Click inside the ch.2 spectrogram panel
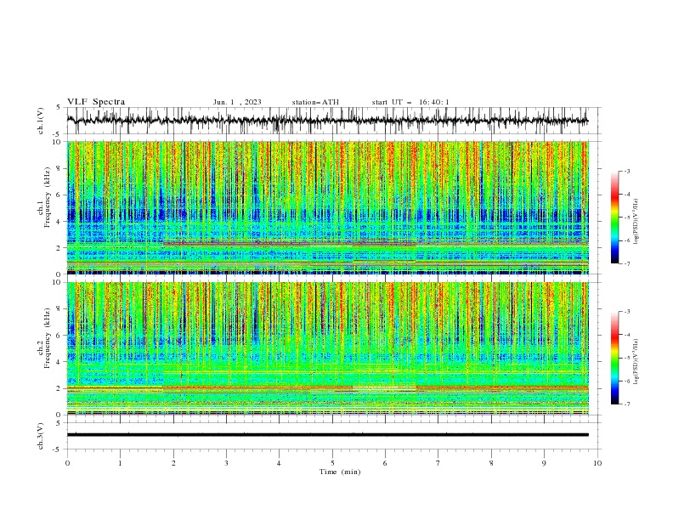673x520 pixels. (327, 348)
